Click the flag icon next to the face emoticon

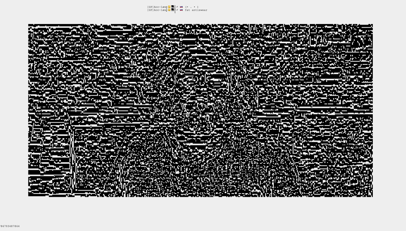[x=181, y=7]
